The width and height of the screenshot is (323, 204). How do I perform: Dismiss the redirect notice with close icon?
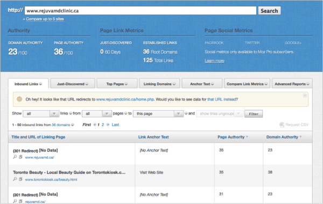[305, 96]
